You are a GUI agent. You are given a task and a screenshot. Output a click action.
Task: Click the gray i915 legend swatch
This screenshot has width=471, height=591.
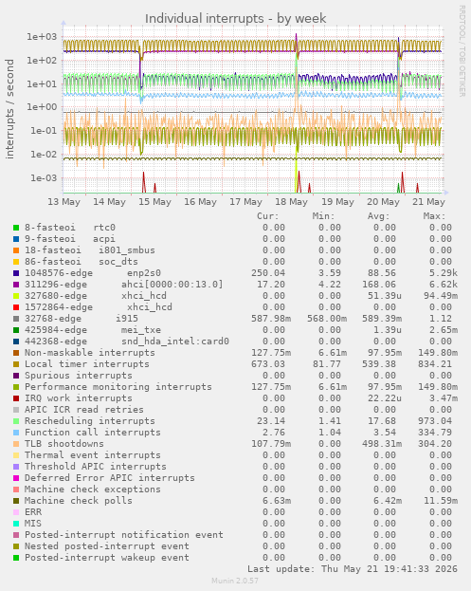(x=16, y=319)
